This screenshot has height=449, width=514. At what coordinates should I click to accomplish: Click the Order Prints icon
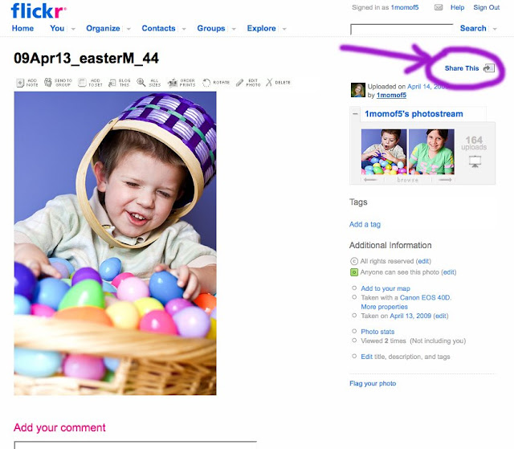point(173,83)
